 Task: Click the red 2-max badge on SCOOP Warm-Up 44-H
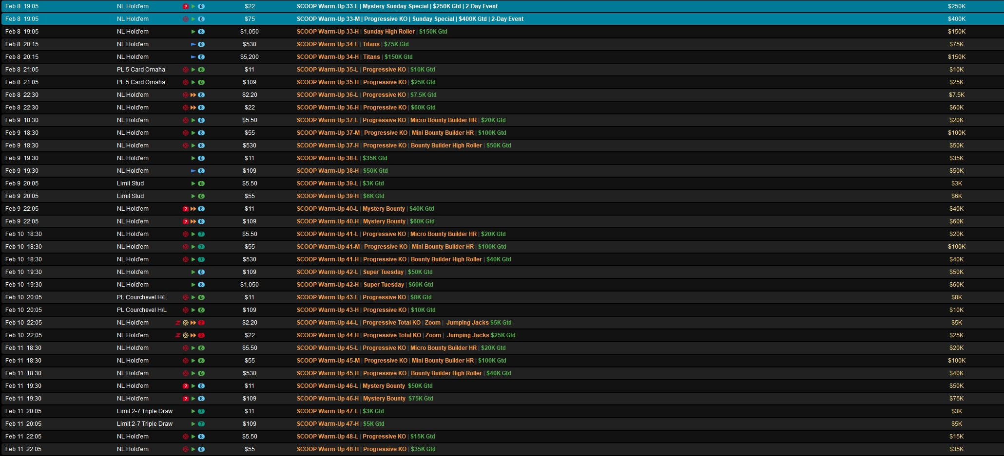tap(201, 335)
